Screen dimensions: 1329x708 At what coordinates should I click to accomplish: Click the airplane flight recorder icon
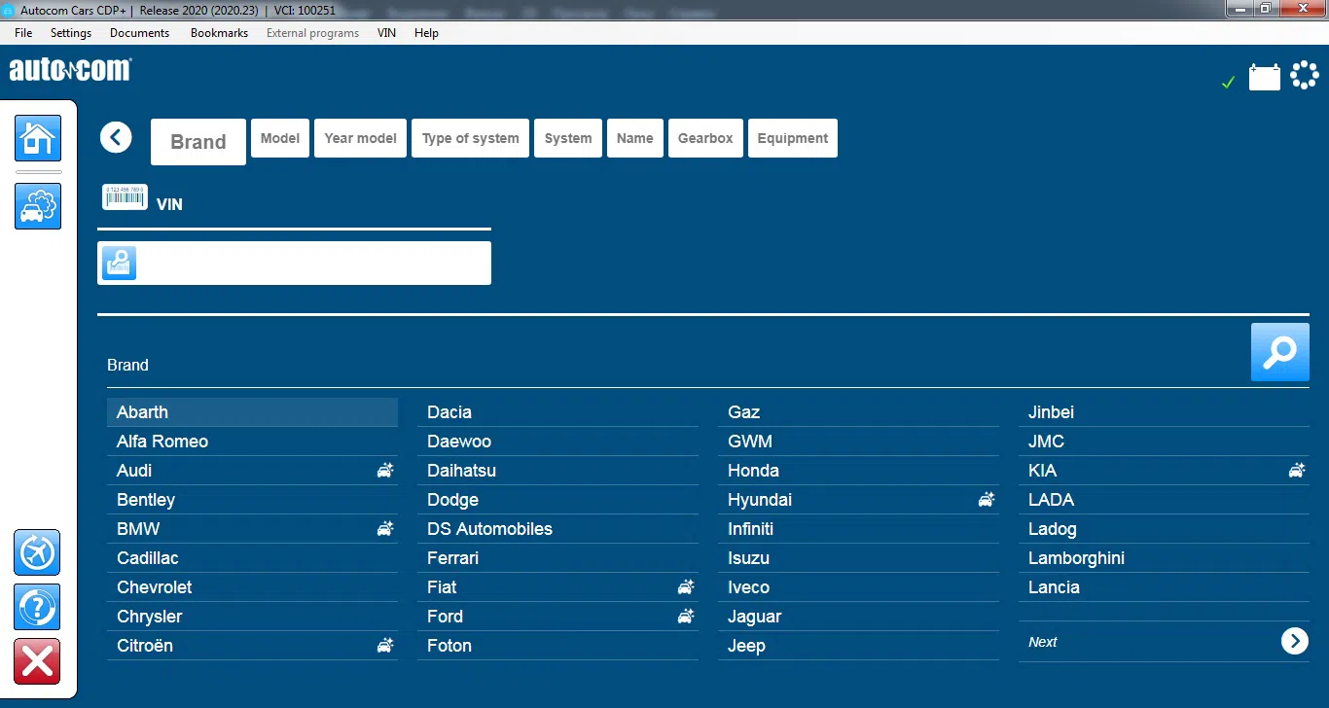(x=37, y=553)
